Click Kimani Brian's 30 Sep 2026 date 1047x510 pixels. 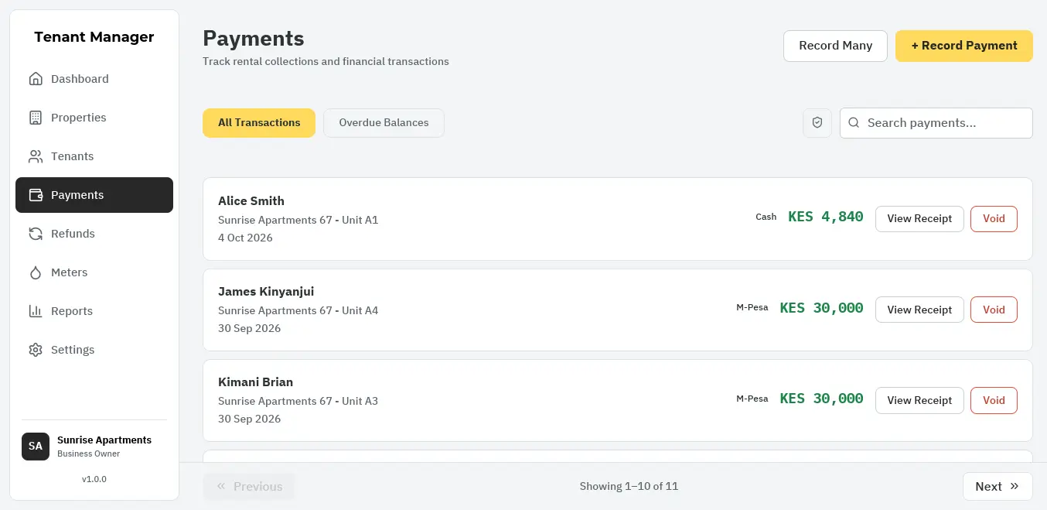coord(249,419)
